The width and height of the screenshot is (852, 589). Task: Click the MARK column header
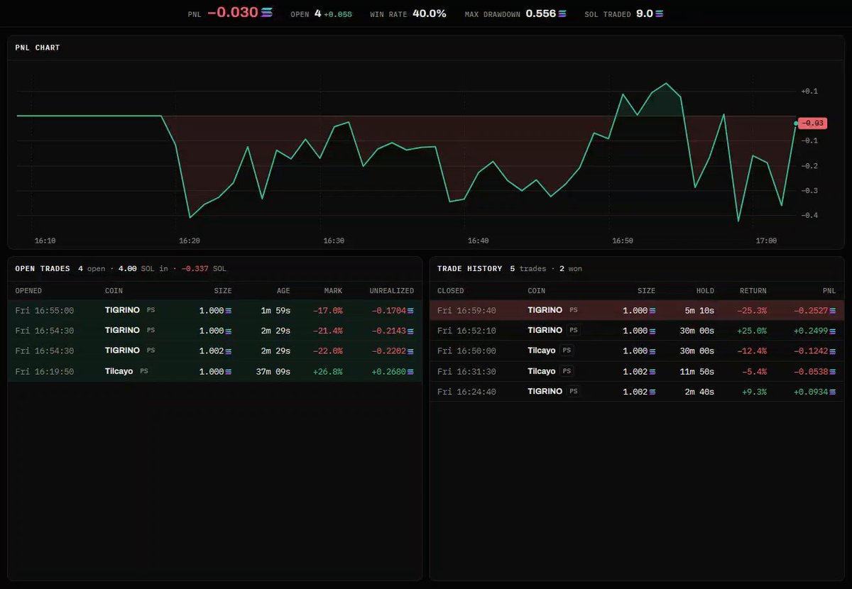tap(333, 291)
